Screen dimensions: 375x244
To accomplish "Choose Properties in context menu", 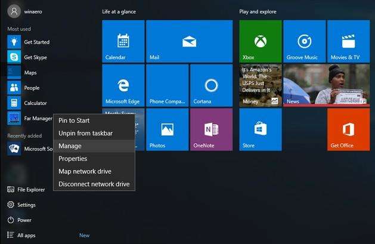I will 94,159.
